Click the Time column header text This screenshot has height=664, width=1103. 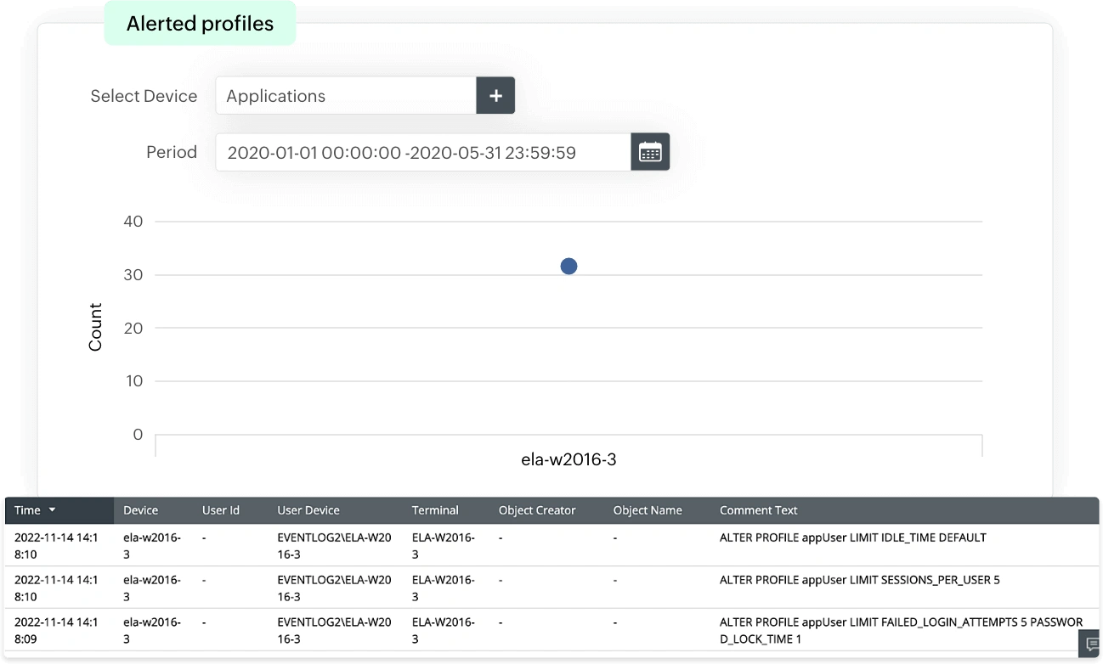pyautogui.click(x=27, y=510)
